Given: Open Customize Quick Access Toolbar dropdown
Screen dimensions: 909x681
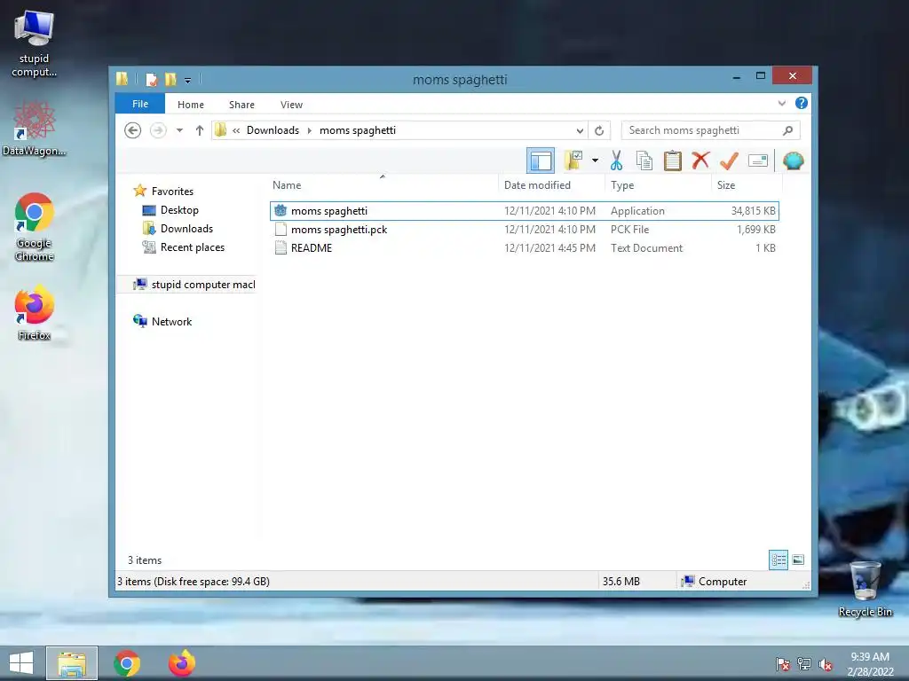Looking at the screenshot, I should coord(188,81).
